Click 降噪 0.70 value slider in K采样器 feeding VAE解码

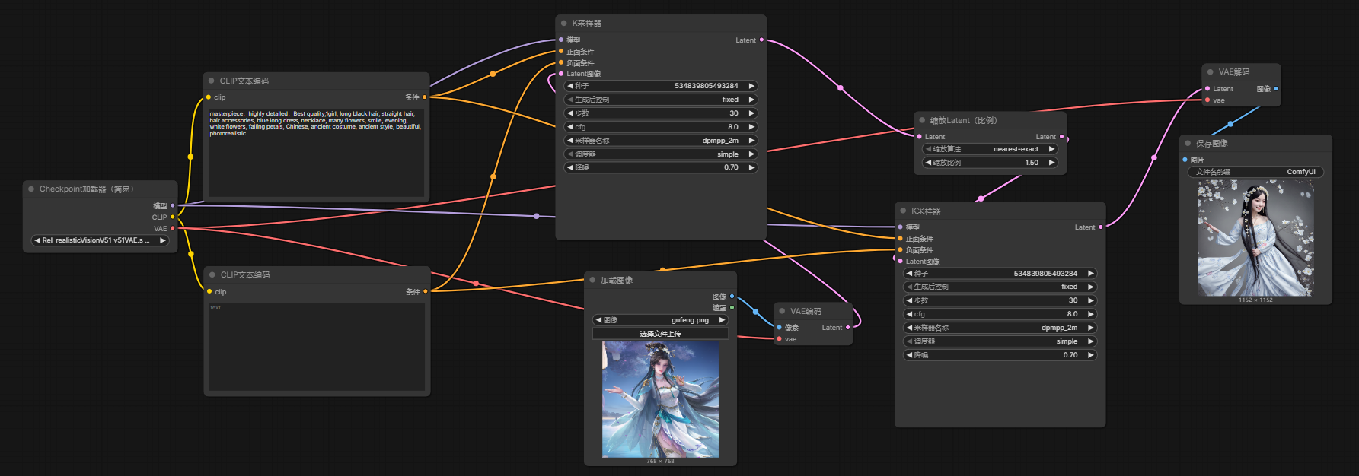[x=1000, y=355]
